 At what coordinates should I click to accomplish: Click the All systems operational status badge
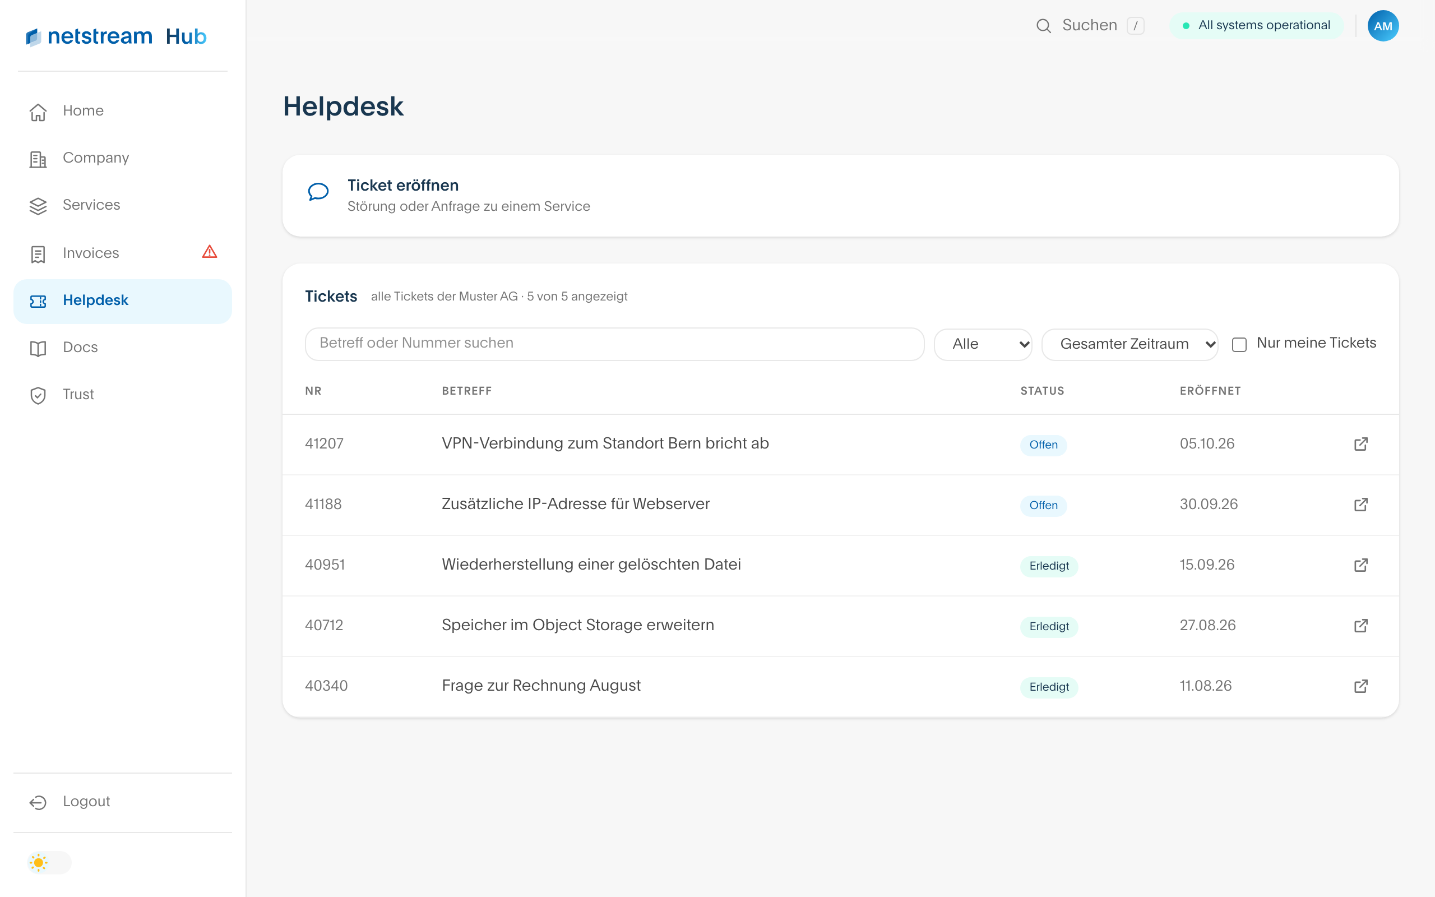pyautogui.click(x=1257, y=26)
